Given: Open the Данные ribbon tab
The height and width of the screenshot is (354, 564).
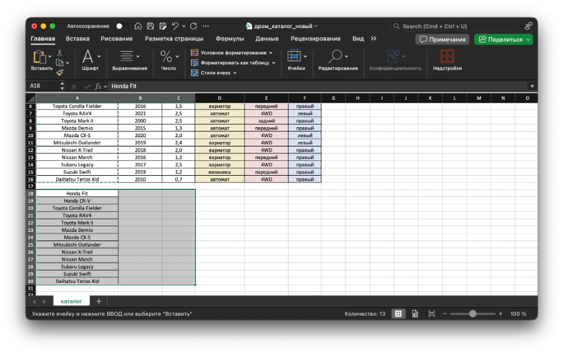Looking at the screenshot, I should (267, 39).
